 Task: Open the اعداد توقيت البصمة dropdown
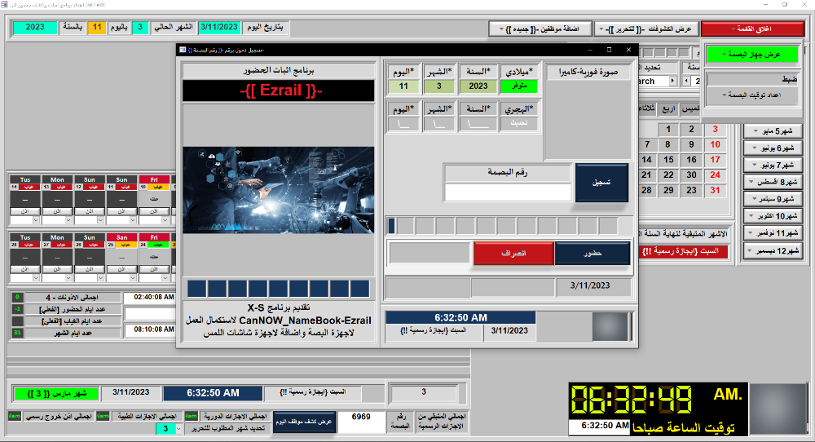[x=752, y=95]
